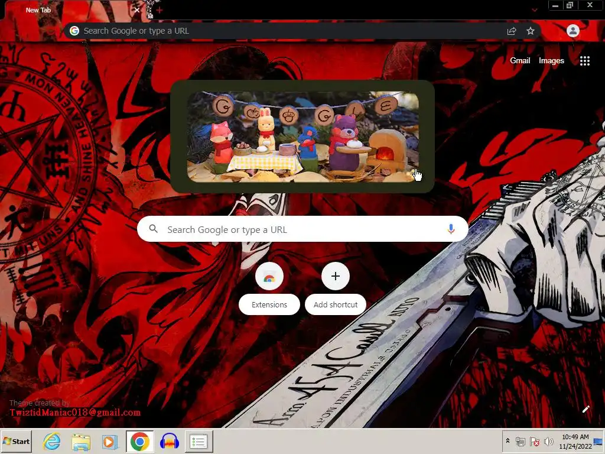Open the list application on the taskbar
The height and width of the screenshot is (454, 605).
pyautogui.click(x=199, y=441)
